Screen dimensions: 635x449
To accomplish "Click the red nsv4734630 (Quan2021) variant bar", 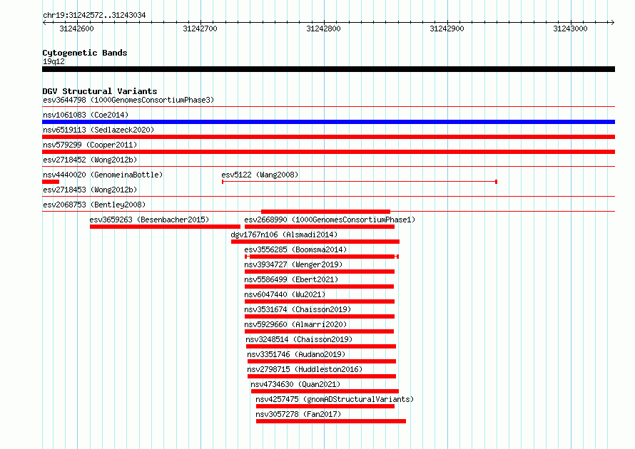I will (x=325, y=391).
